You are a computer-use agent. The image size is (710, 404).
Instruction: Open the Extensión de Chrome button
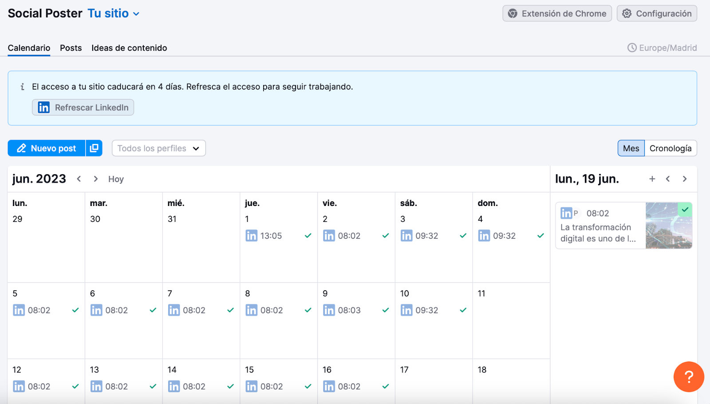point(557,13)
